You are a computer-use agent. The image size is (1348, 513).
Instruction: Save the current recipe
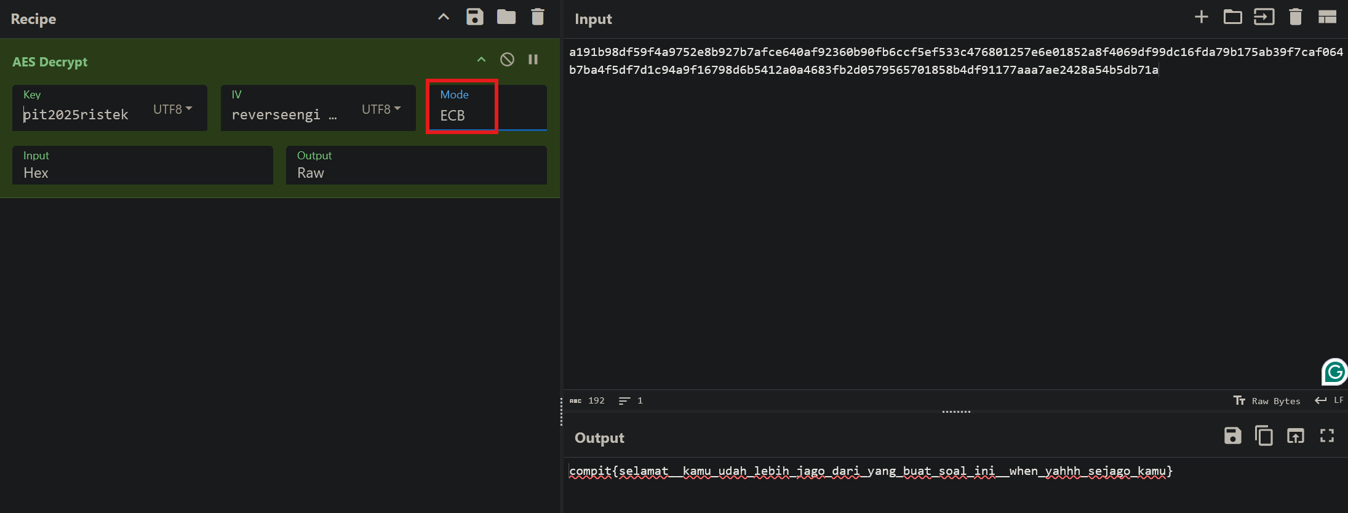[x=474, y=17]
